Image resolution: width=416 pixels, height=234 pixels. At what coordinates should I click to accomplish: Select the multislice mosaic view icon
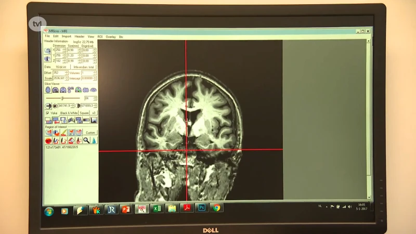86,90
